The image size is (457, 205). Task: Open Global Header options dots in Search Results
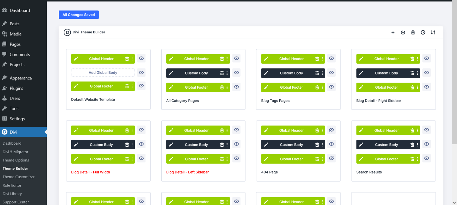point(417,131)
